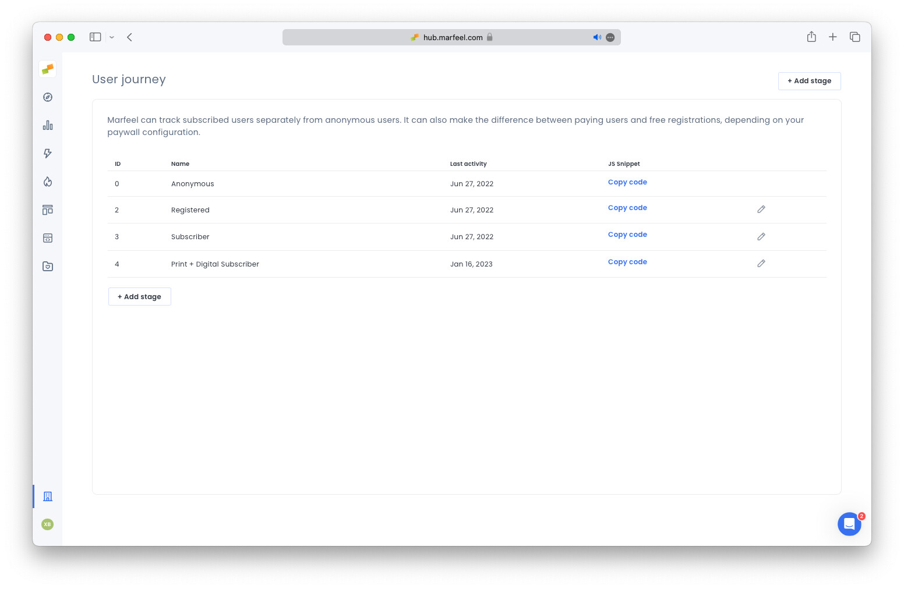Open the sidebar chevron dropdown
The height and width of the screenshot is (589, 904).
pyautogui.click(x=112, y=37)
